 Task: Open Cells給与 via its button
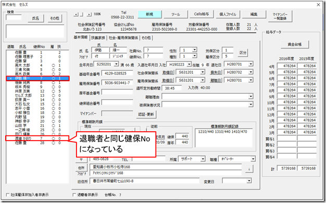[202, 15]
